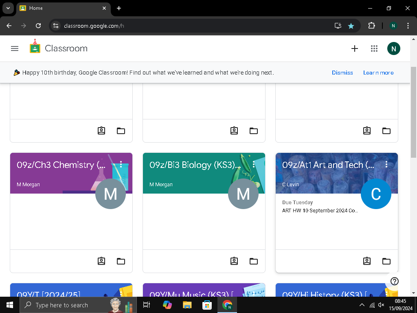Image resolution: width=417 pixels, height=313 pixels.
Task: Open your work for Art and Tech
Action: pyautogui.click(x=367, y=261)
